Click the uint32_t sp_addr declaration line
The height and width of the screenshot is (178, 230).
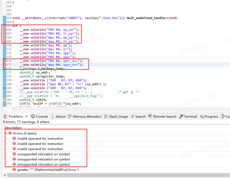(35, 72)
